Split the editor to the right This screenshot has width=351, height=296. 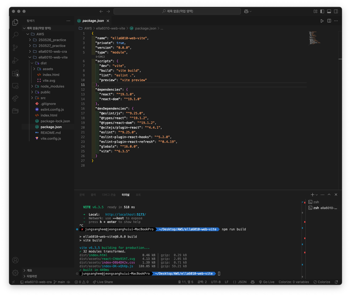329,21
